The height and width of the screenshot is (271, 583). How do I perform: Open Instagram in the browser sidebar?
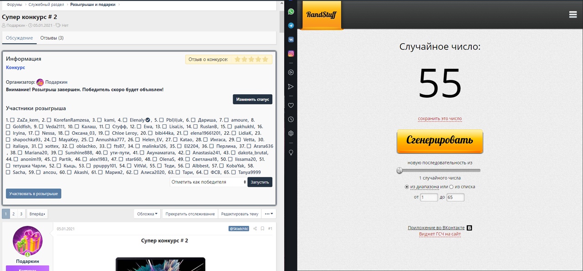[291, 54]
